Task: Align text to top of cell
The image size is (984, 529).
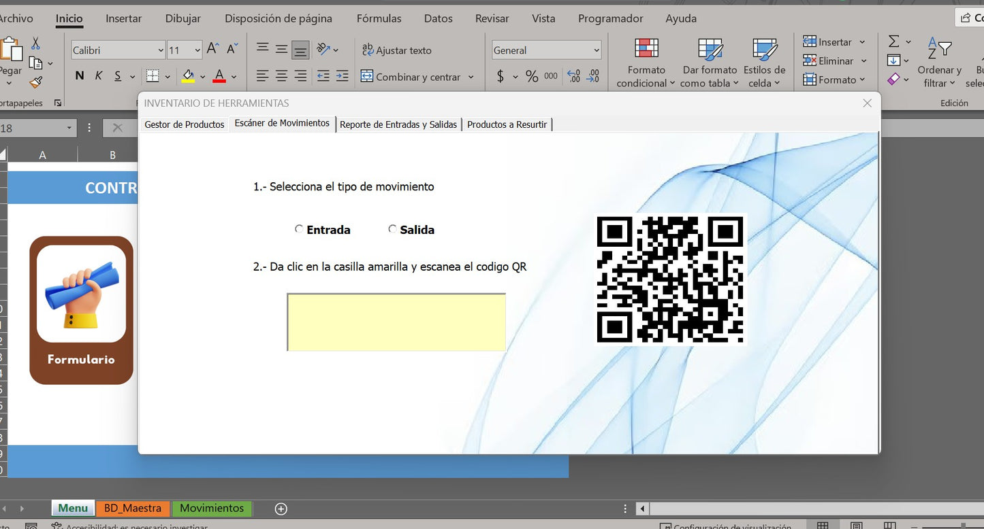Action: (262, 49)
